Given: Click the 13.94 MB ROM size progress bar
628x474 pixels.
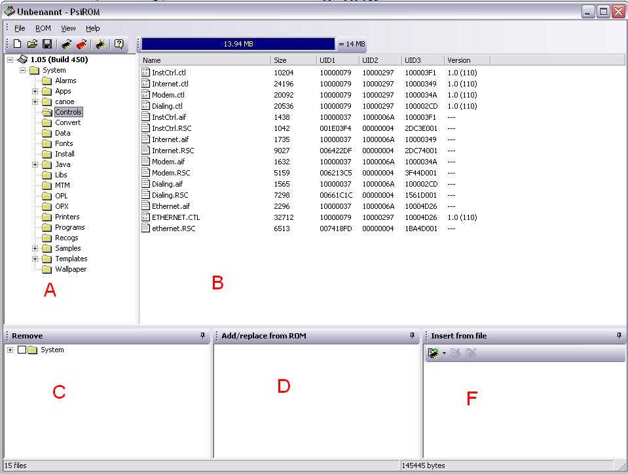Looking at the screenshot, I should 238,44.
